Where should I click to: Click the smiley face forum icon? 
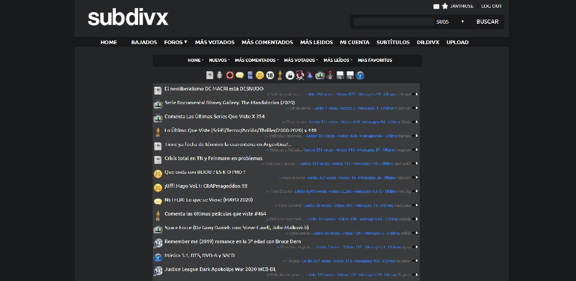click(259, 75)
